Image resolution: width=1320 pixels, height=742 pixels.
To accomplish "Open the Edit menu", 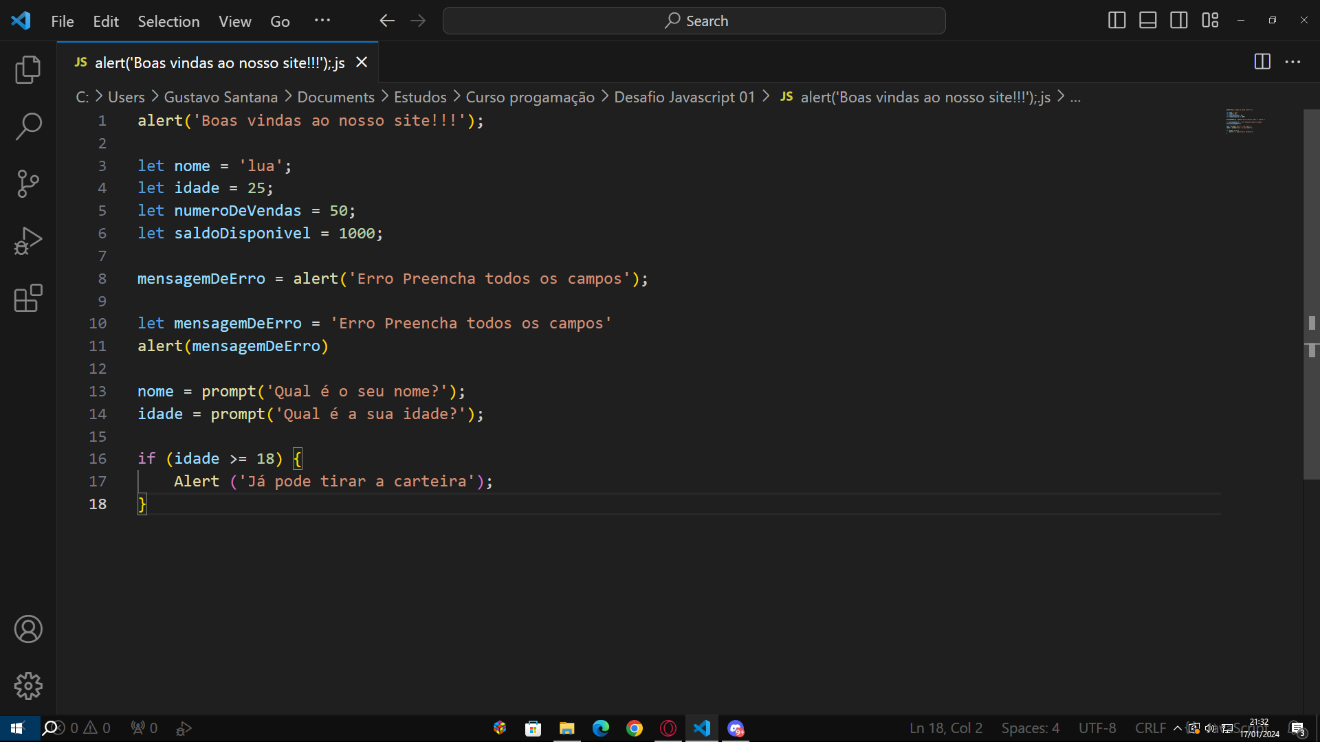I will pos(106,21).
